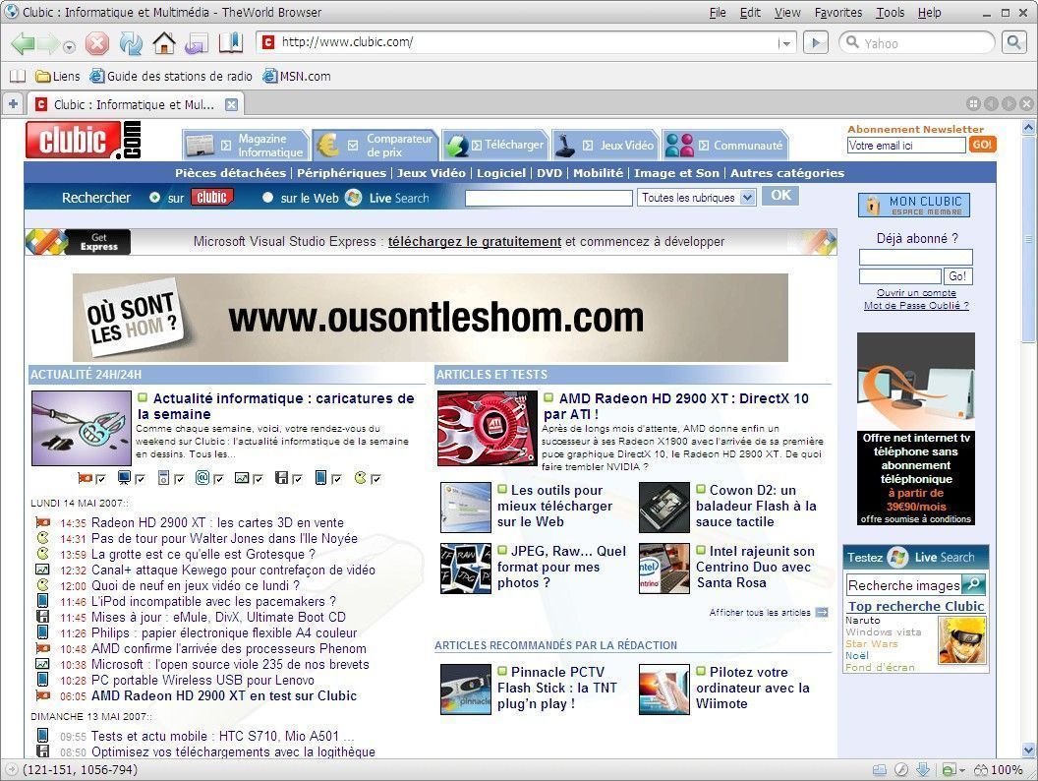
Task: Switch to the Télécharger tab
Action: click(494, 145)
